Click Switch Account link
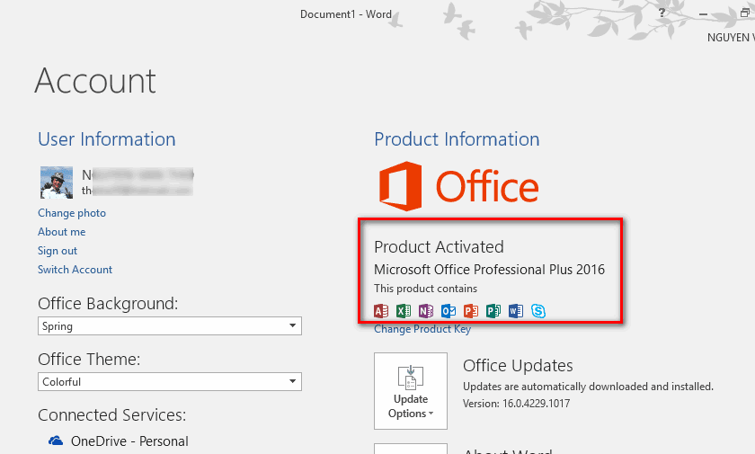The width and height of the screenshot is (755, 454). tap(75, 270)
